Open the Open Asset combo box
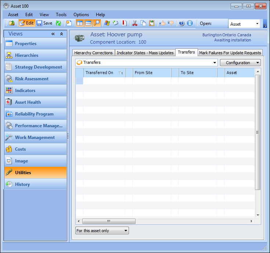This screenshot has width=270, height=253. click(x=245, y=24)
